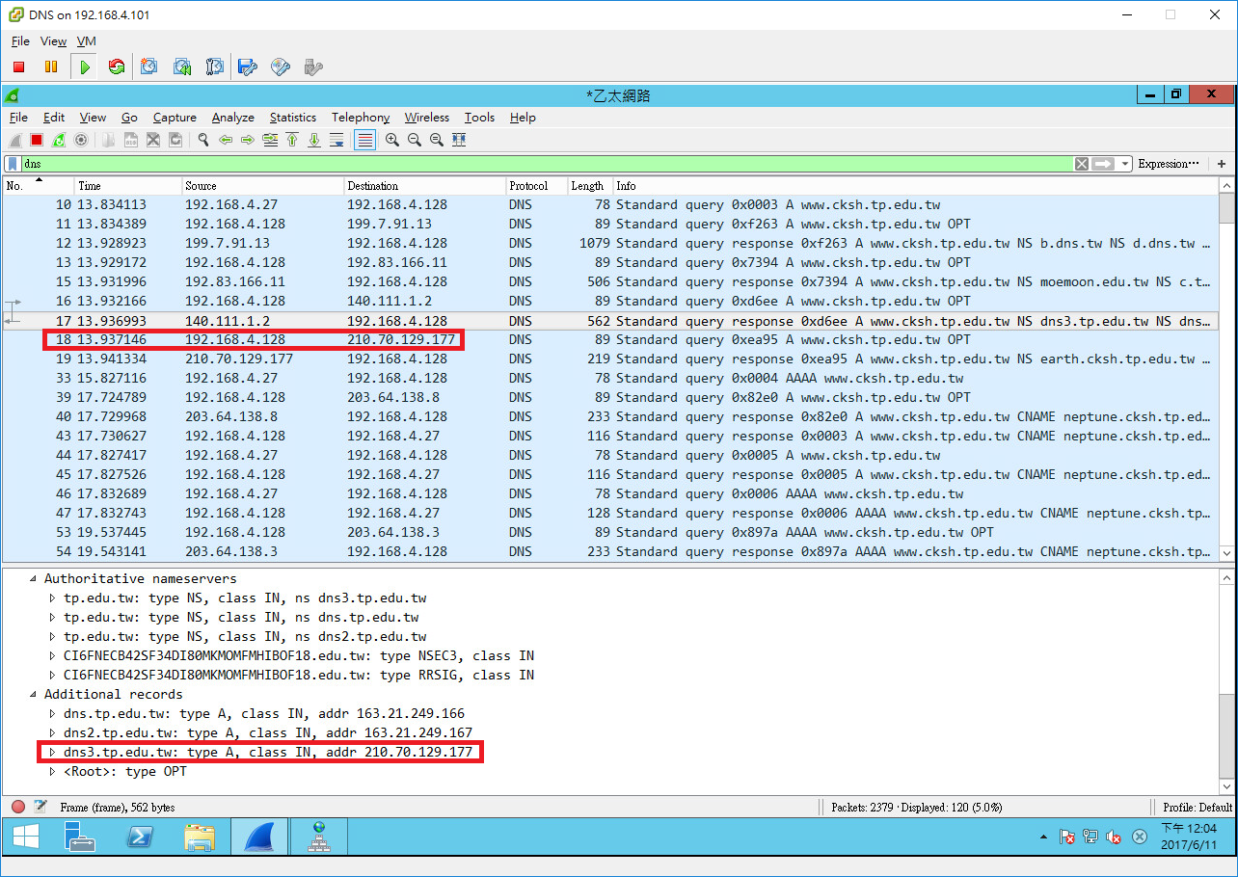Click Resize columns to fit icon
The width and height of the screenshot is (1238, 877).
click(459, 140)
